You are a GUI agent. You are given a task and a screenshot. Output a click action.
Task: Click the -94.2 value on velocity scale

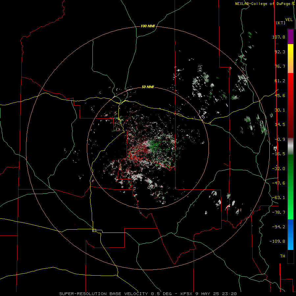coord(279,227)
